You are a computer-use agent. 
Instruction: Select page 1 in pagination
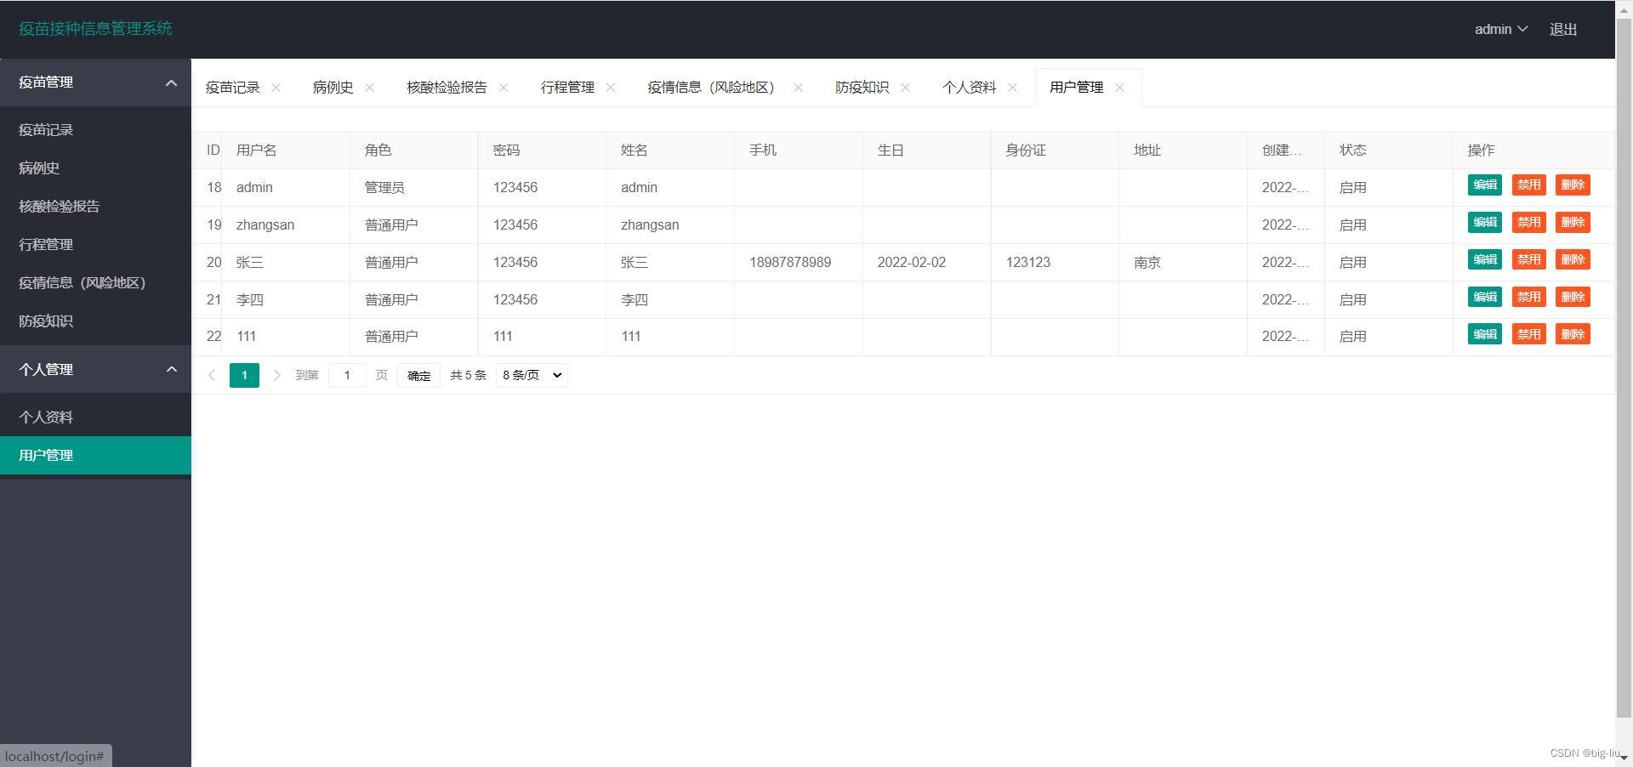(x=244, y=375)
